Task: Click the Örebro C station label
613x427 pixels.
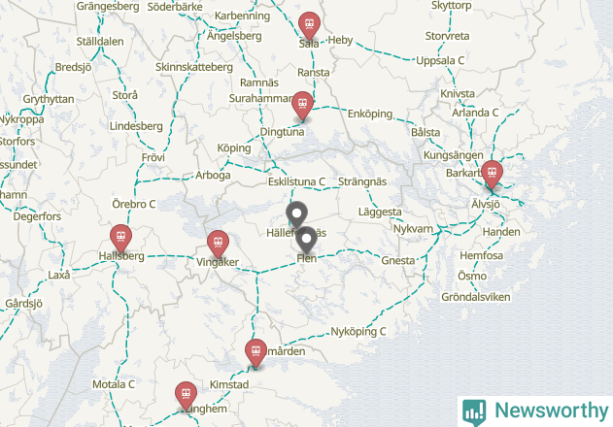Action: (134, 204)
